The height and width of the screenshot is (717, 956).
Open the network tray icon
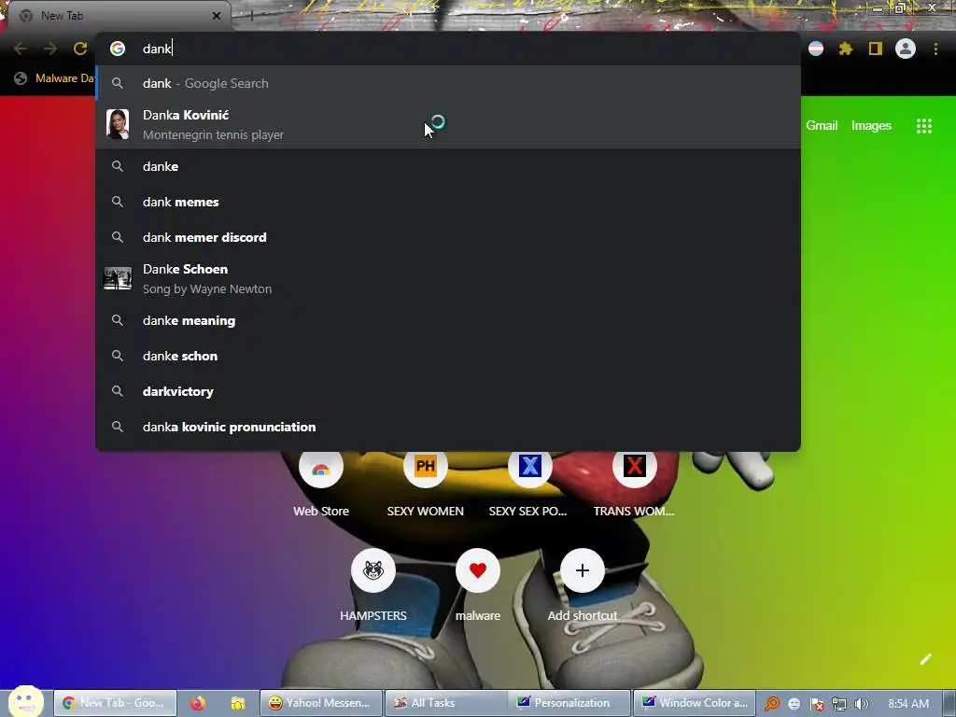coord(839,704)
